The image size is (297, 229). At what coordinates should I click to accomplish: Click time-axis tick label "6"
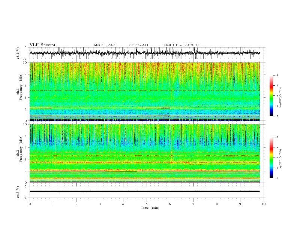click(x=170, y=204)
